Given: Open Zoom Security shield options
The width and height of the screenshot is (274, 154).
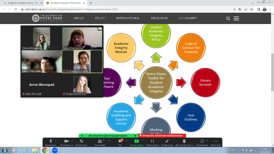Looking at the screenshot, I should (x=81, y=141).
